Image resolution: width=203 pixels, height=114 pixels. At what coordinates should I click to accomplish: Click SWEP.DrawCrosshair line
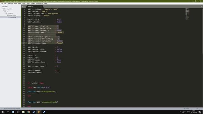click(x=44, y=62)
